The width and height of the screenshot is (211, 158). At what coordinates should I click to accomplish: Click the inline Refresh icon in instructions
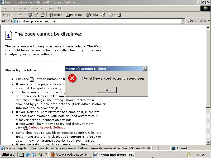32,80
